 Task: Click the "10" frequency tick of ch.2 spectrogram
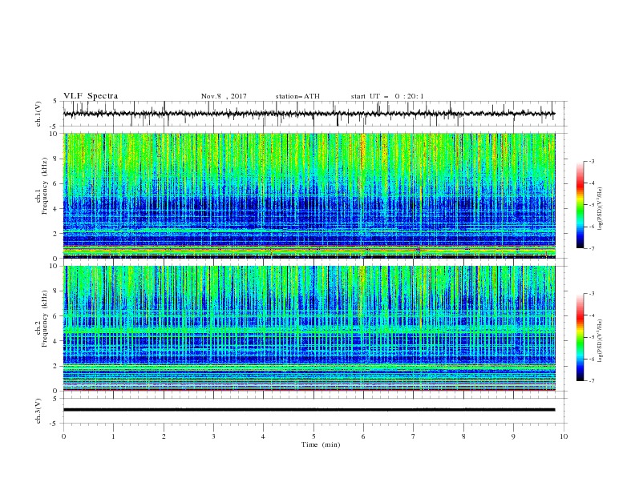pos(55,266)
